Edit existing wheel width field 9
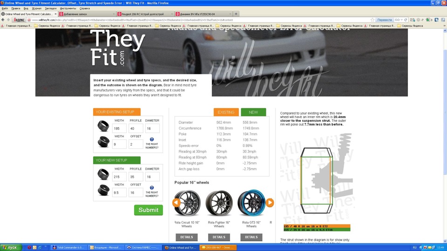447x251 pixels. (x=119, y=144)
